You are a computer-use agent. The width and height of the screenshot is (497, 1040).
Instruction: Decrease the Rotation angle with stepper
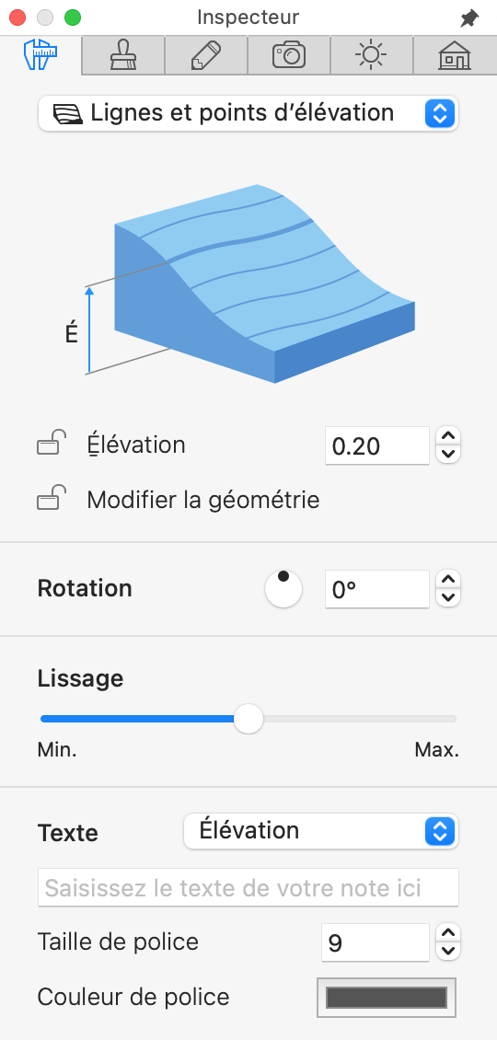(449, 597)
